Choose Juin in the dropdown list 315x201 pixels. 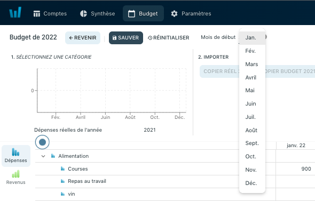[252, 104]
